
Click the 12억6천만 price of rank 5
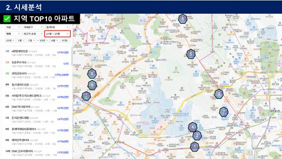63,97
